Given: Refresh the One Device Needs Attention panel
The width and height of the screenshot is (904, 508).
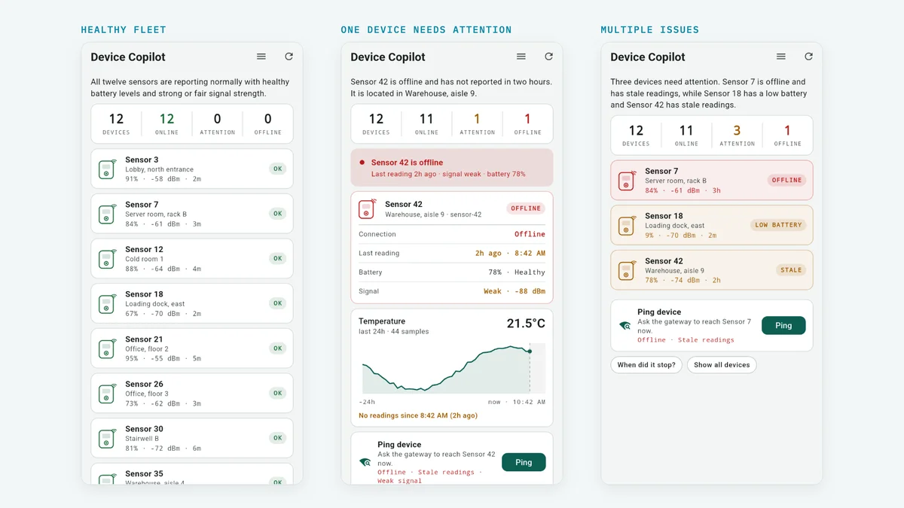Looking at the screenshot, I should (x=548, y=56).
